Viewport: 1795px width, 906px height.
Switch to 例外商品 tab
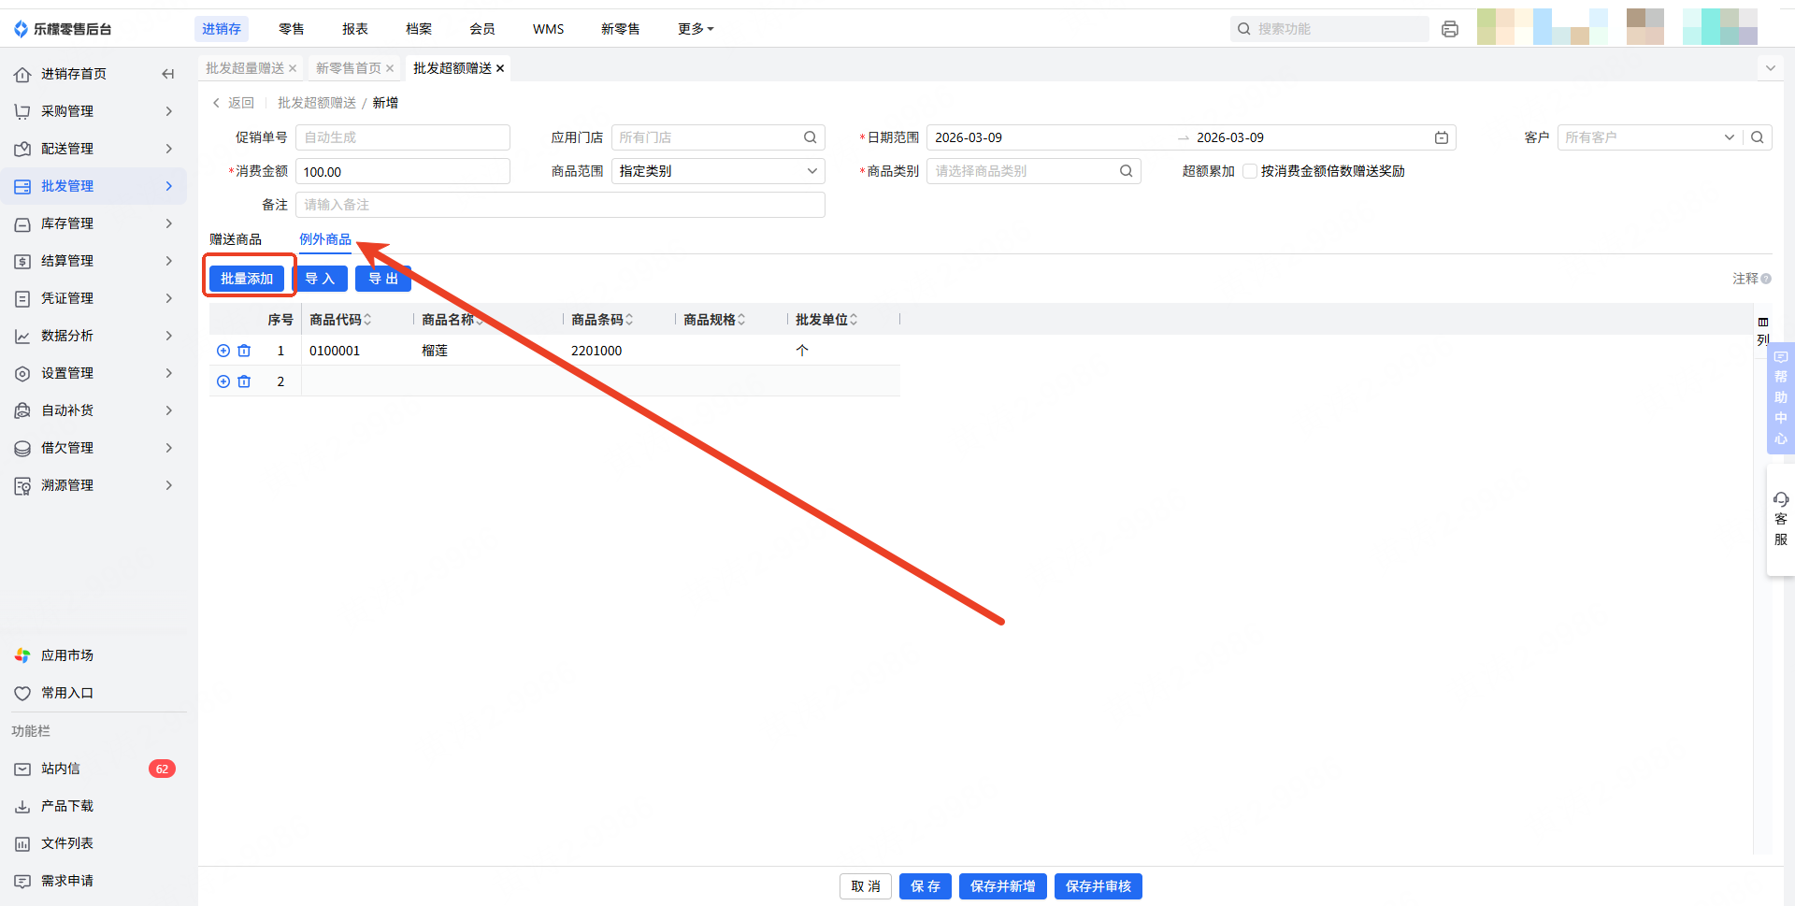325,239
